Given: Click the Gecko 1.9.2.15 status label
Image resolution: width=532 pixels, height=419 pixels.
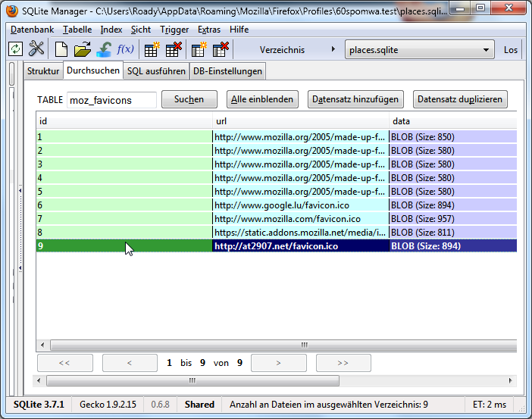Looking at the screenshot, I should (x=108, y=405).
